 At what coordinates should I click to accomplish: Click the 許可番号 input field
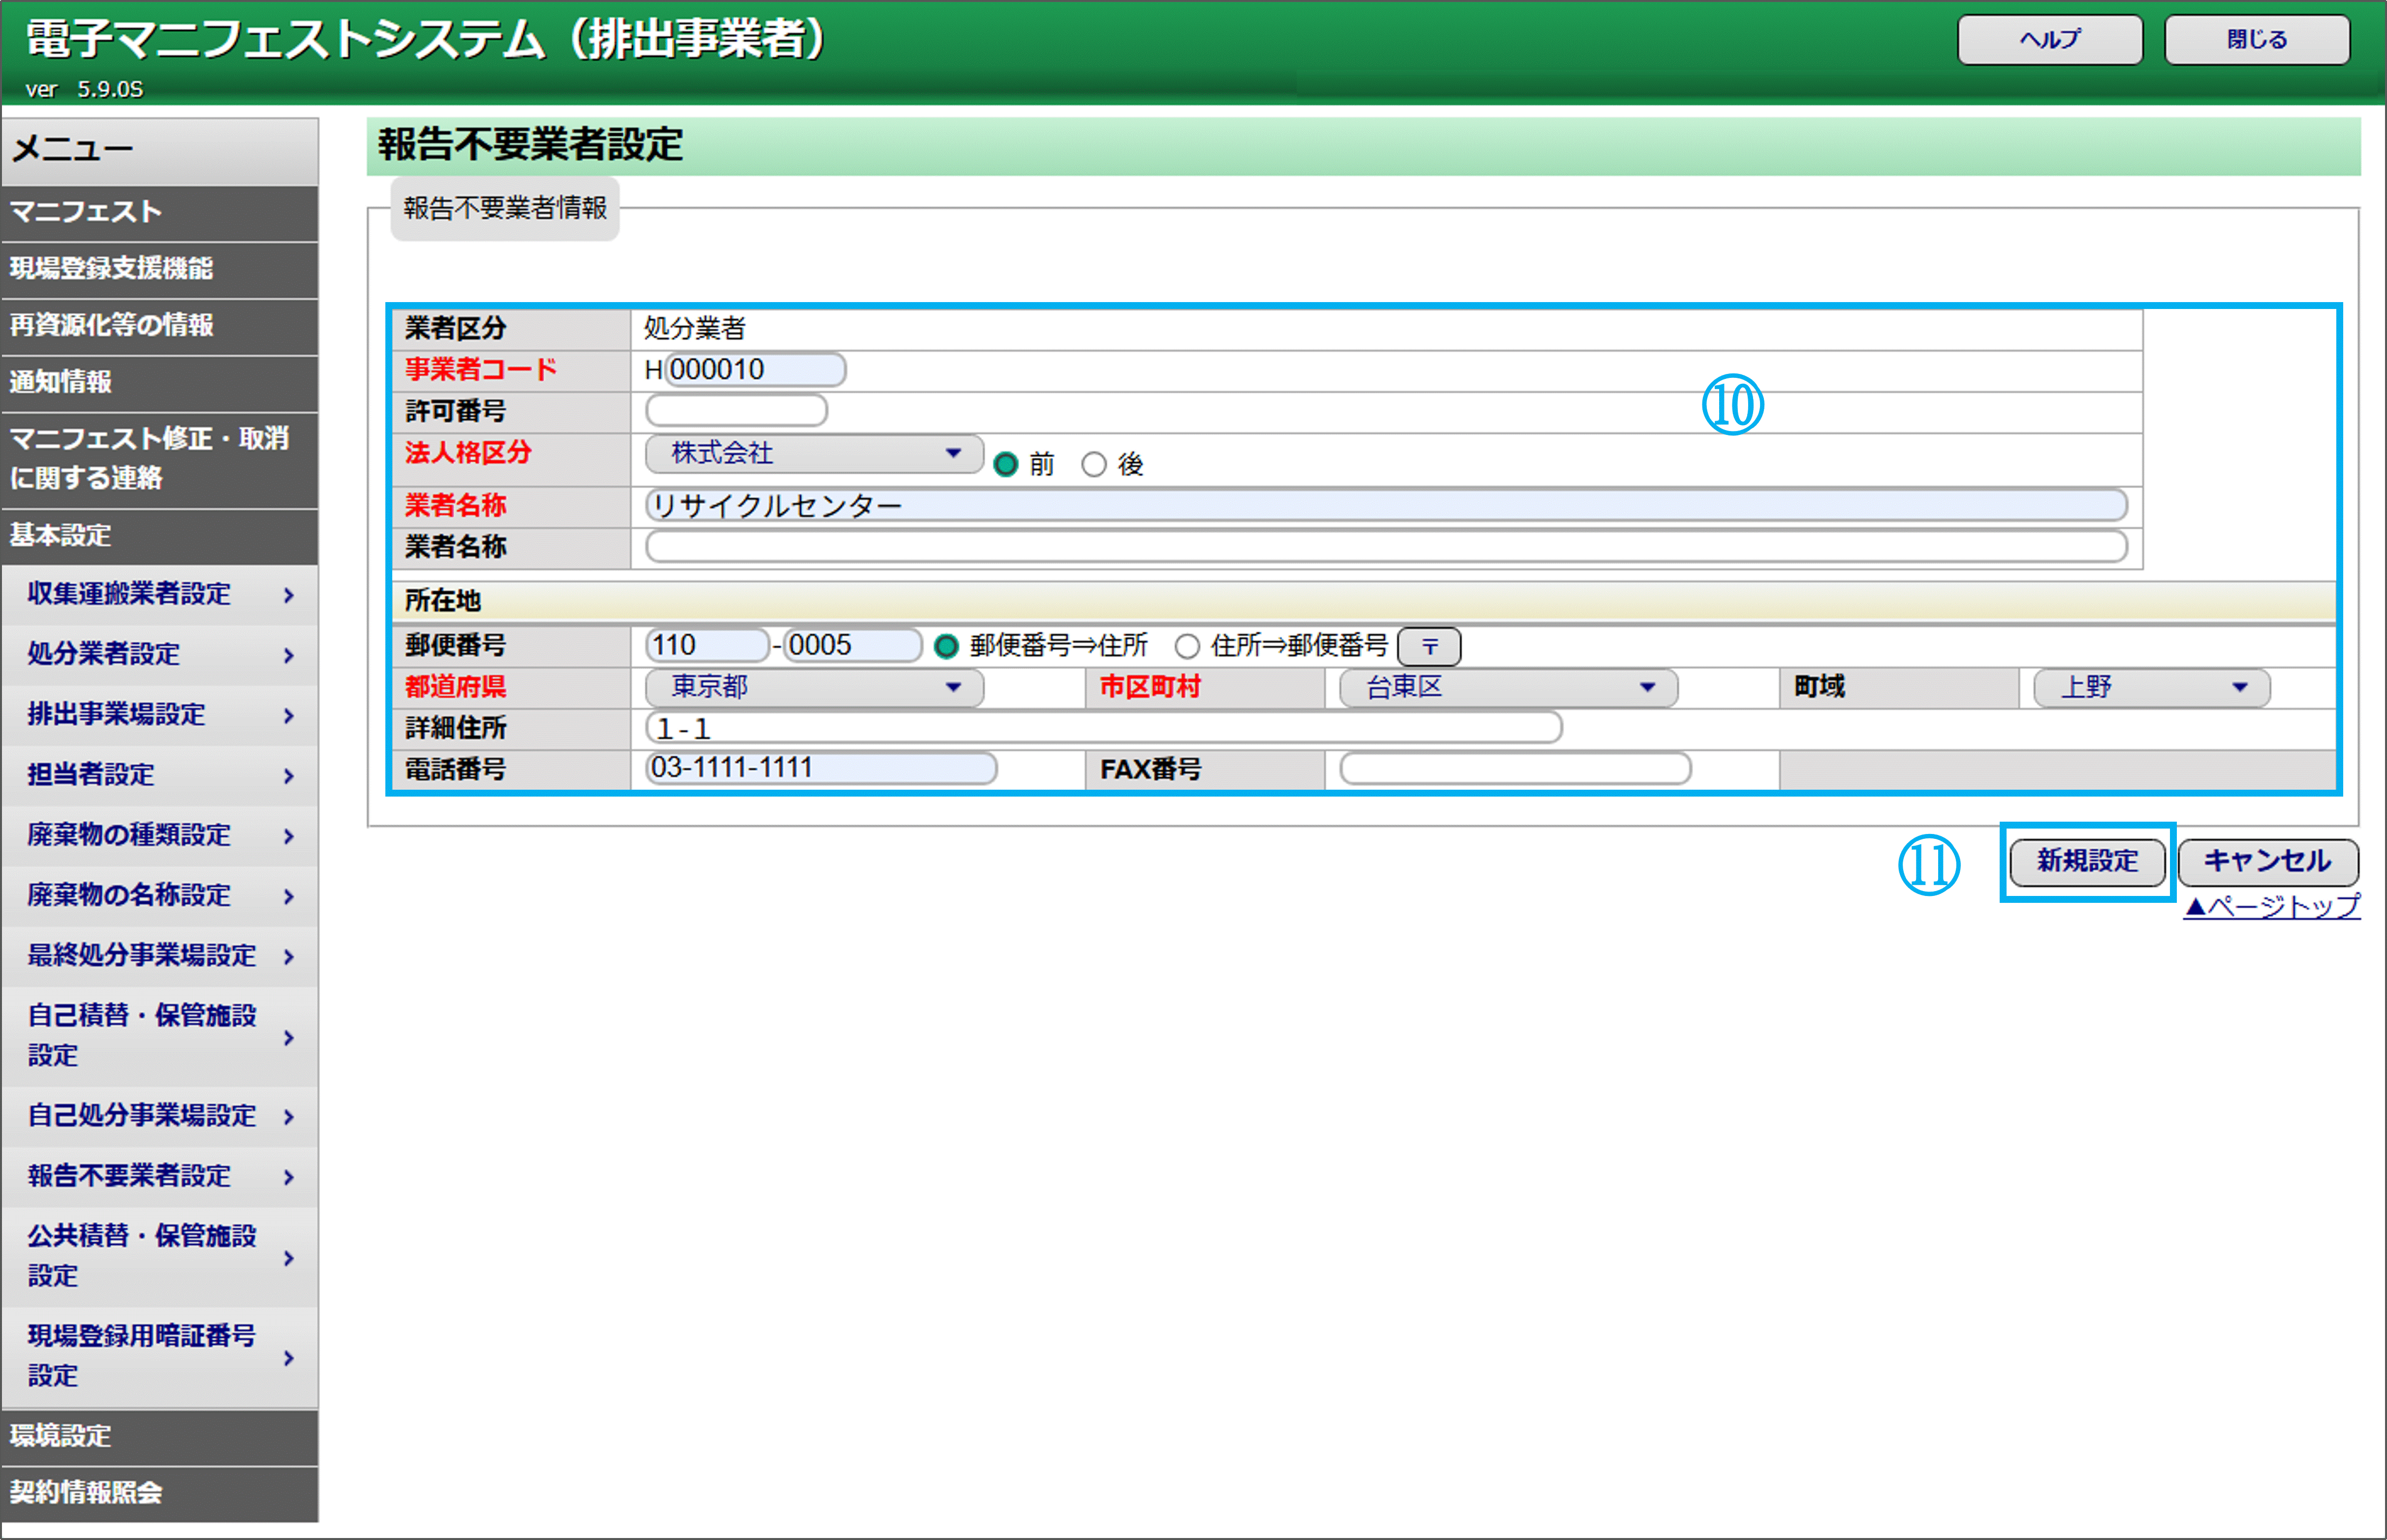pos(736,410)
